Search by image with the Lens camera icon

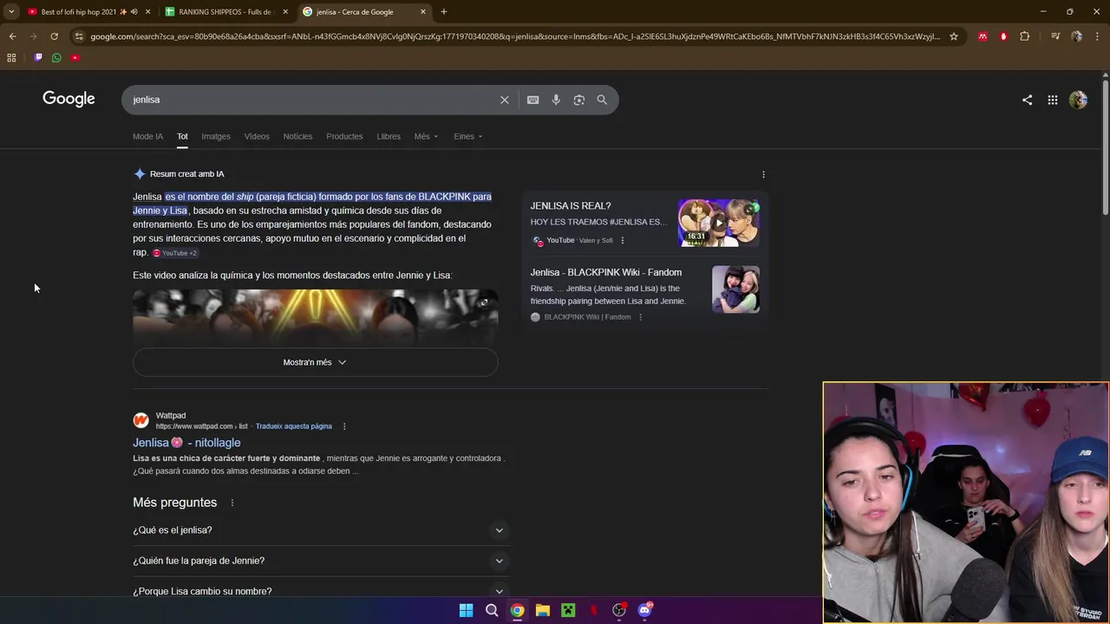coord(578,100)
